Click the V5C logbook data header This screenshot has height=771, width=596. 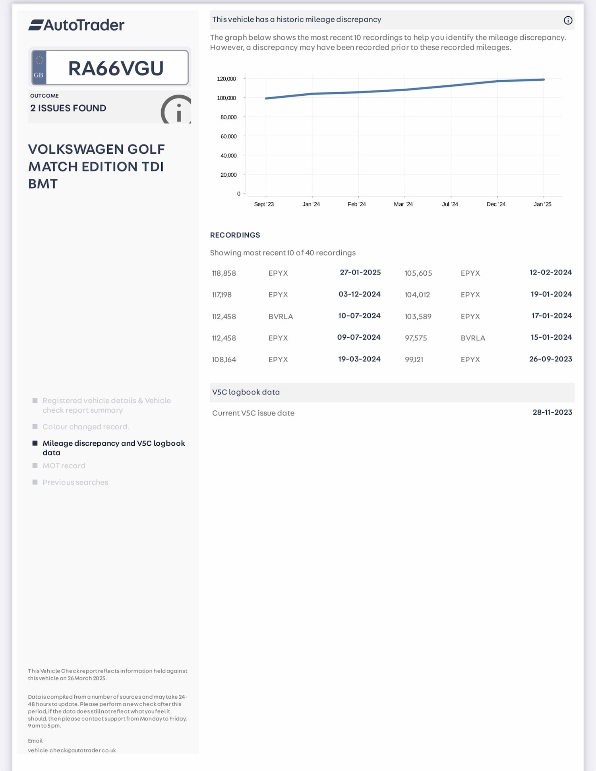point(246,392)
